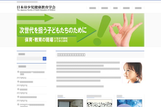Click the toddler photo beside the article text
The image size is (161, 107).
point(132,73)
